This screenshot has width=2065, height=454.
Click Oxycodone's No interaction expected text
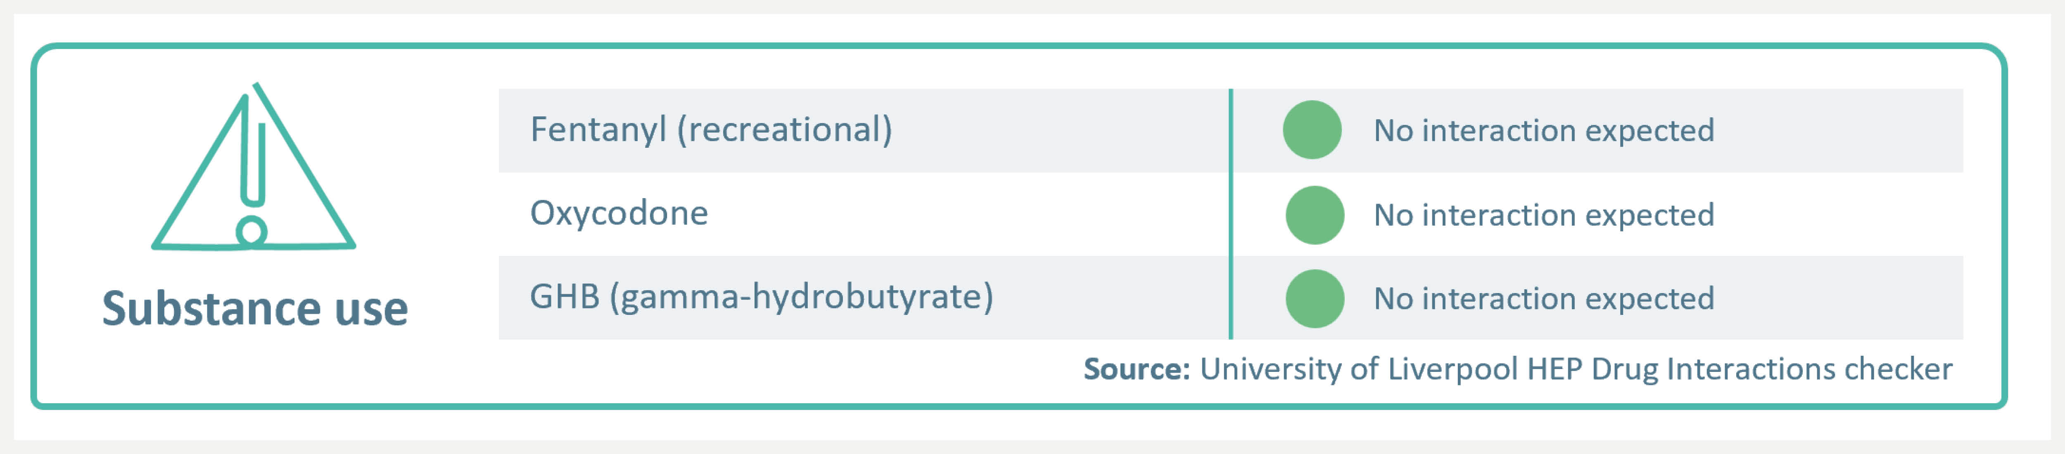pyautogui.click(x=1544, y=215)
